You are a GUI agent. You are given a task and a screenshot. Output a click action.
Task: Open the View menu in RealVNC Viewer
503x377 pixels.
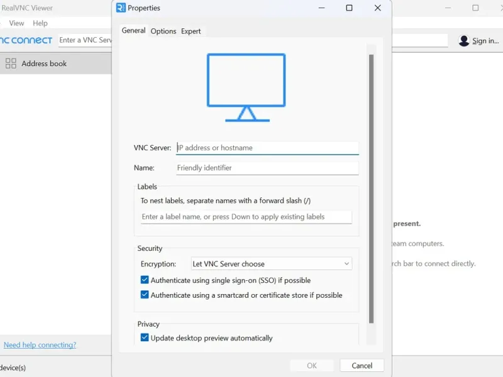(x=16, y=23)
